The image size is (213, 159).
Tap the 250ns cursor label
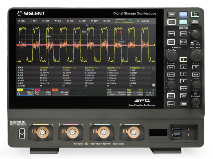(x=121, y=41)
